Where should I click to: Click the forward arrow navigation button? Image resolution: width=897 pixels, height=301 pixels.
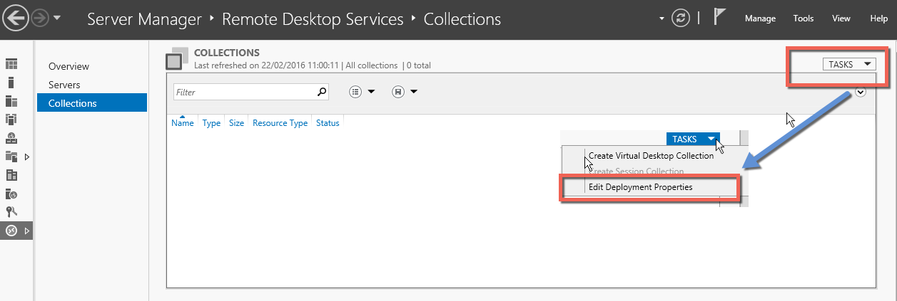39,18
